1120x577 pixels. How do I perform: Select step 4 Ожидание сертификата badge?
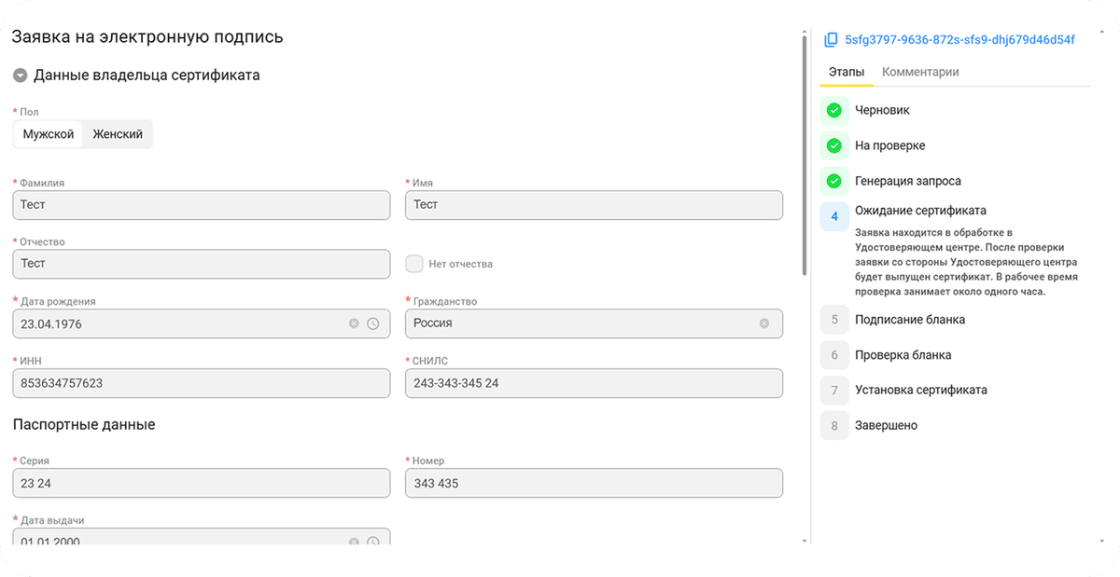pyautogui.click(x=833, y=216)
